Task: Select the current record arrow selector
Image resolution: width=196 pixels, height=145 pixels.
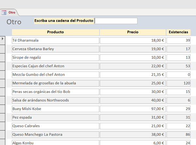Action: [x=3, y=39]
